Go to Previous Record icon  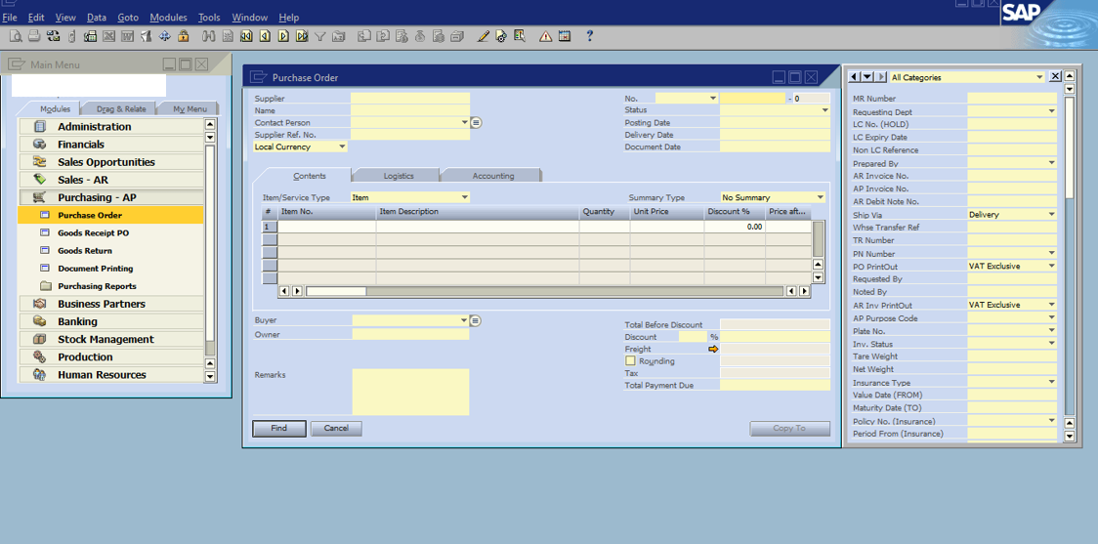[264, 36]
